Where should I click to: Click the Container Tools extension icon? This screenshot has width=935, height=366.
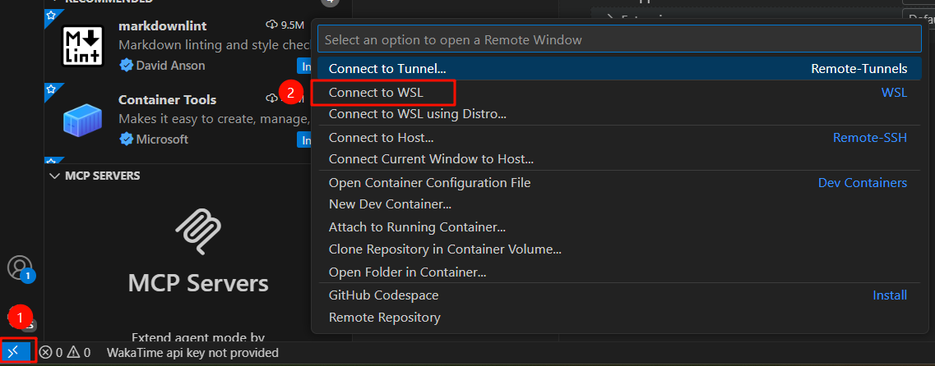tap(82, 120)
